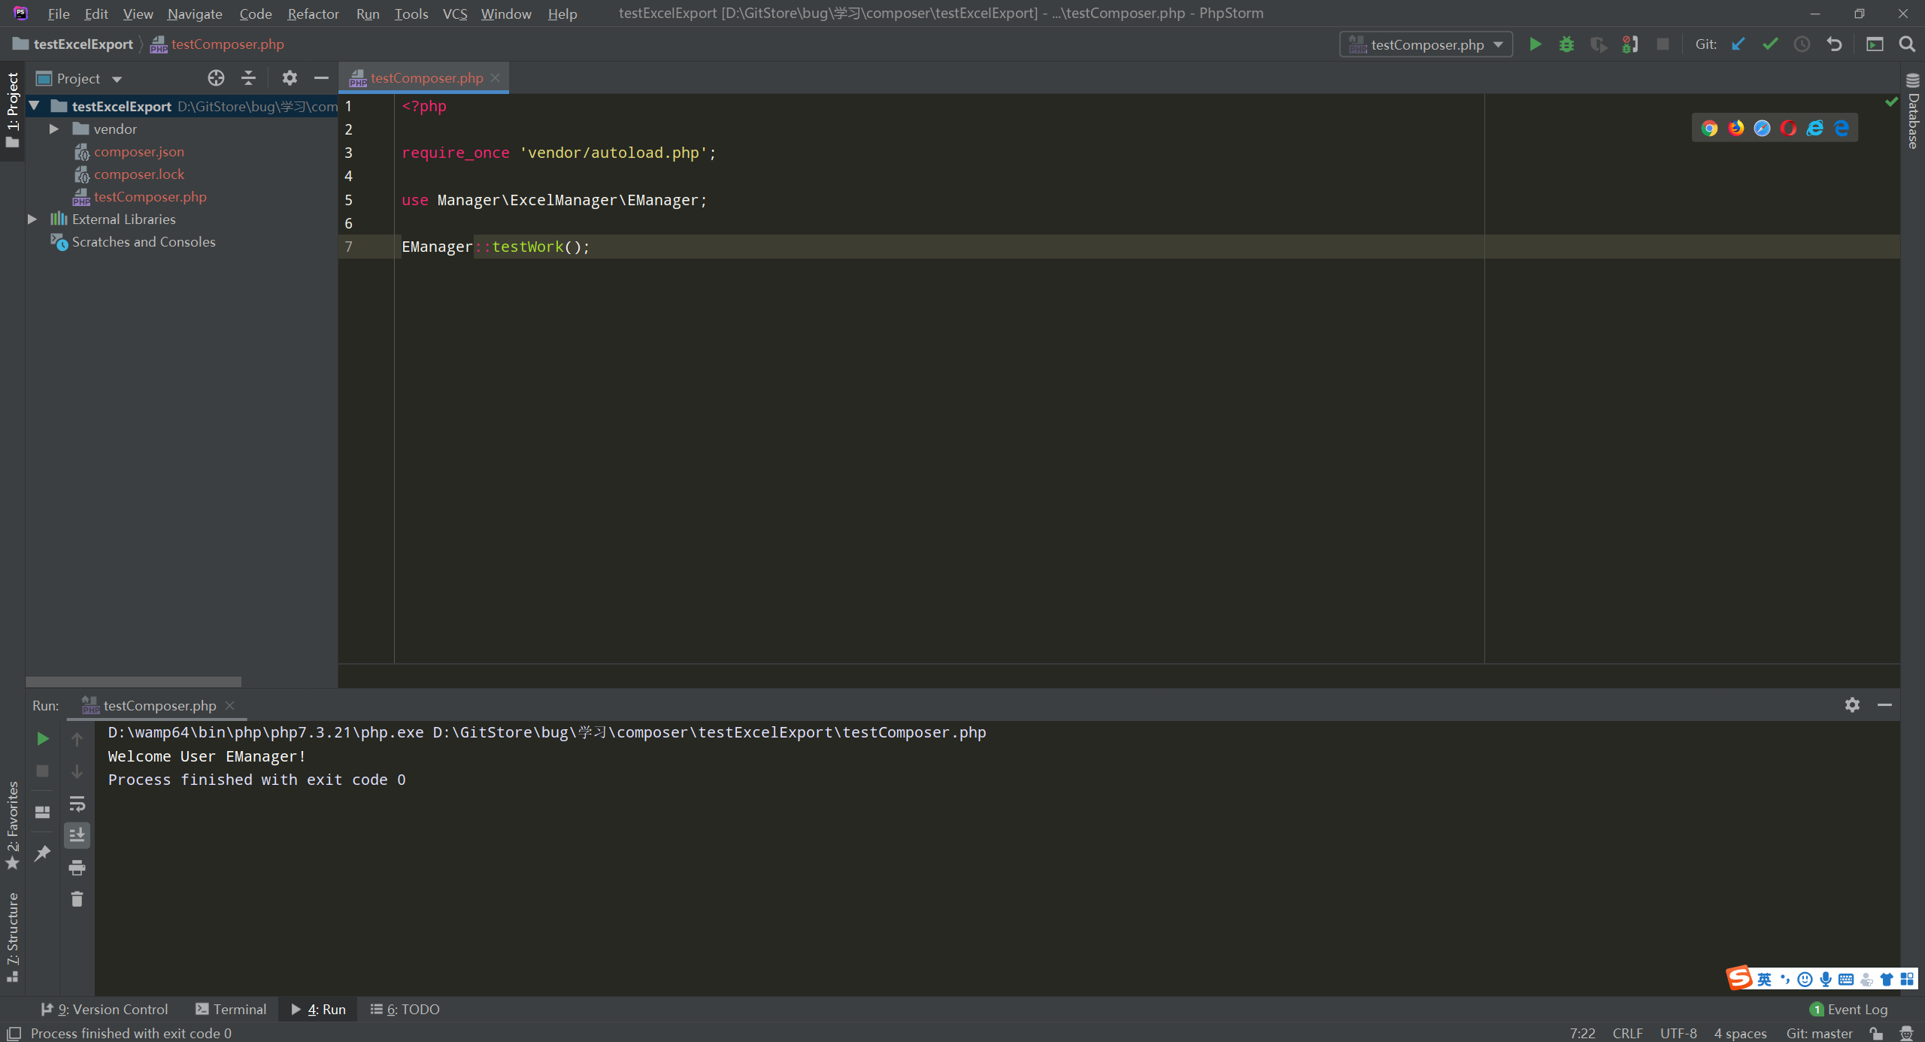Open the Refactor menu
The width and height of the screenshot is (1925, 1042).
point(313,14)
